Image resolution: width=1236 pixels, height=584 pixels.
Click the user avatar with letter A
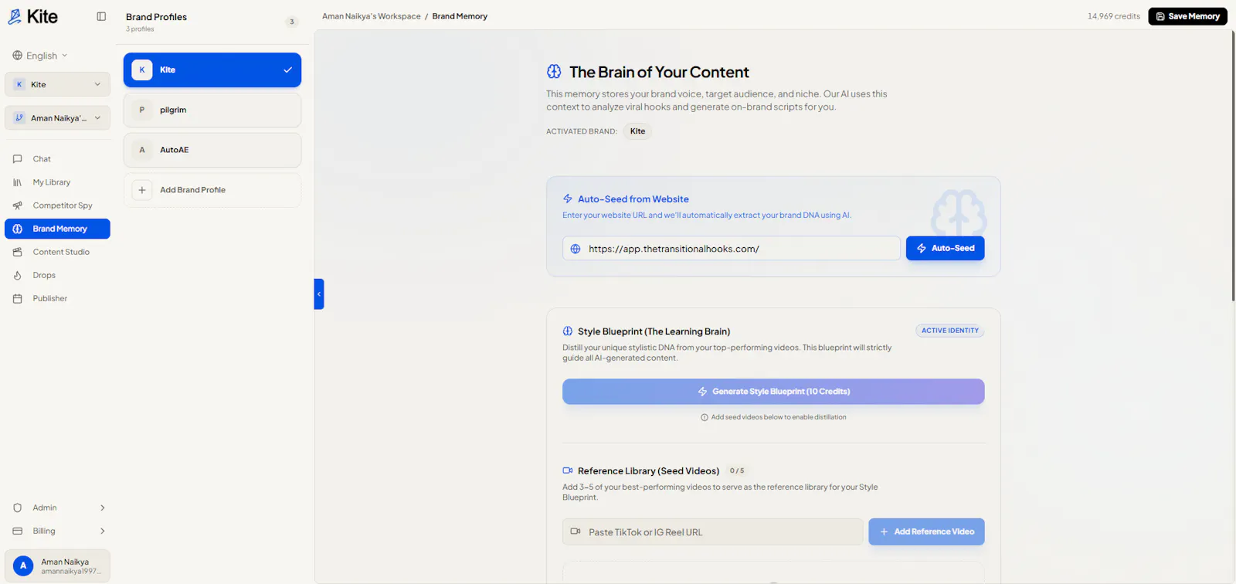[23, 565]
